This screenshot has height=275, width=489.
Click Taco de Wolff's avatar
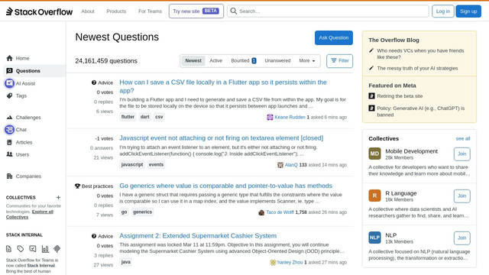(x=261, y=212)
